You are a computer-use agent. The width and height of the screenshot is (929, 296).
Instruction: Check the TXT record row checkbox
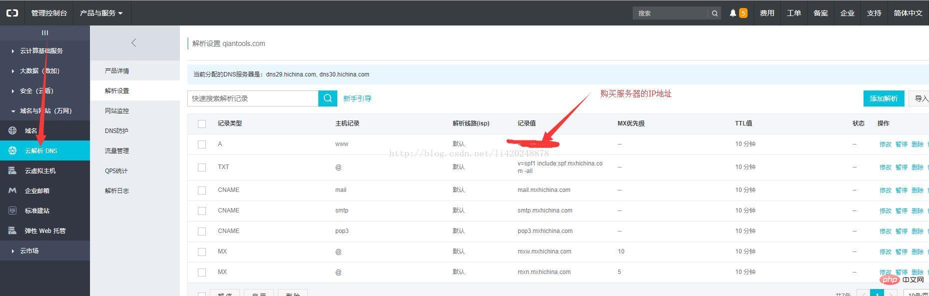click(202, 167)
